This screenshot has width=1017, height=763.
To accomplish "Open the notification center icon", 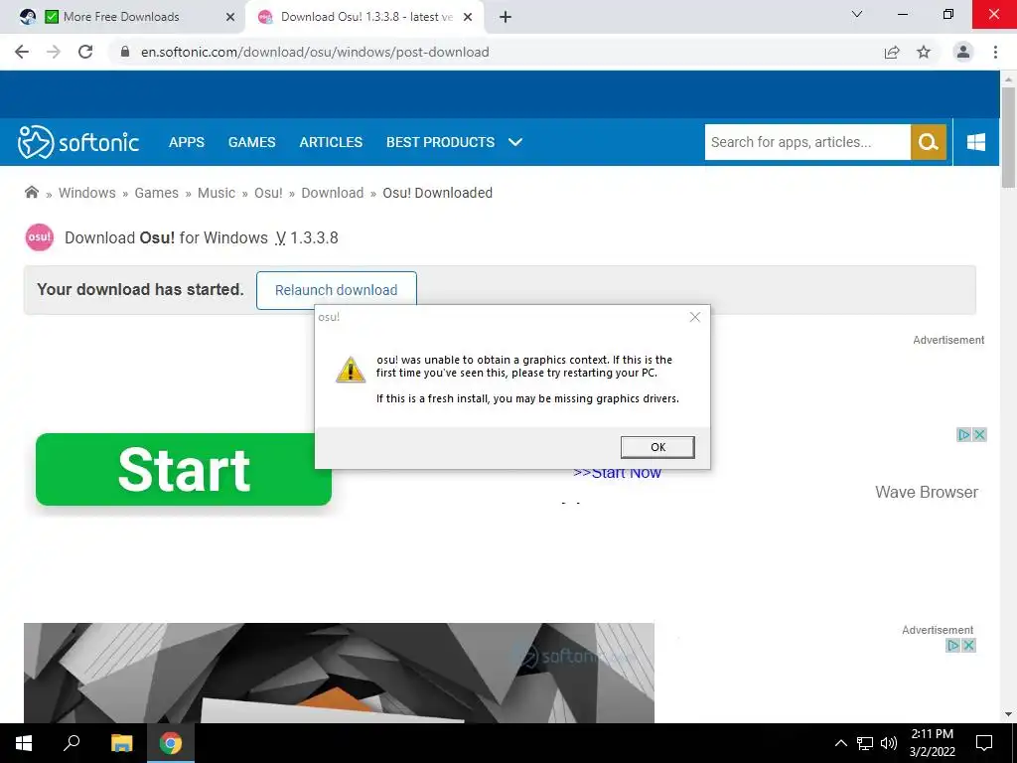I will click(x=984, y=743).
